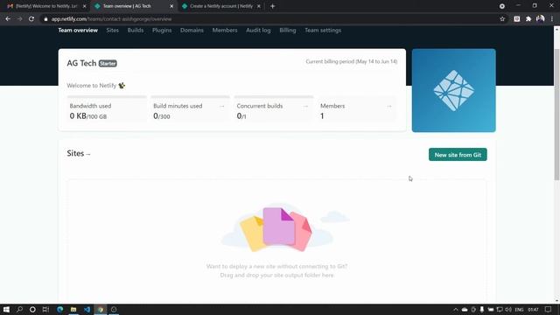Switch to Create a Netlify account tab
Viewport: 560px width, 315px height.
coord(220,6)
